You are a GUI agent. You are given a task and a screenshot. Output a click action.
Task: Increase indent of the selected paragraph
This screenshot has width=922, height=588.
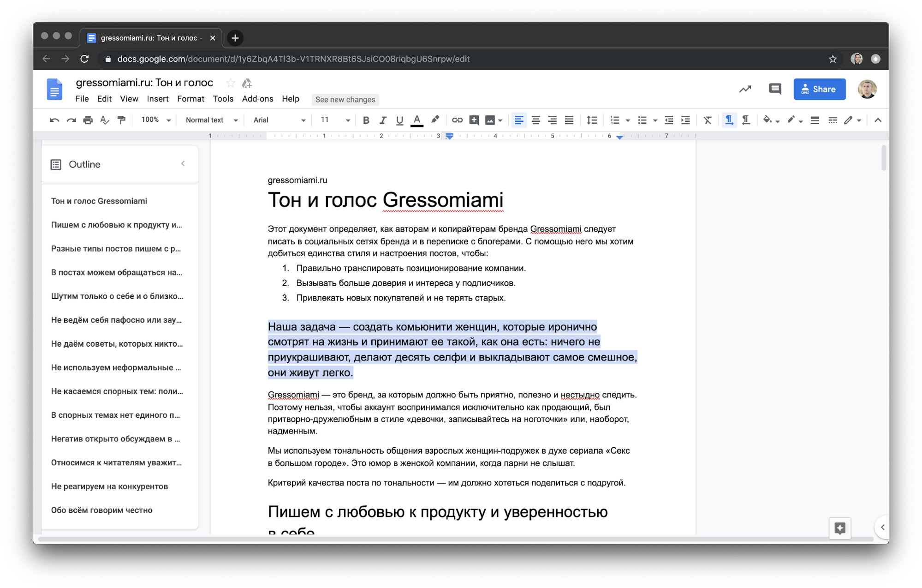point(686,120)
